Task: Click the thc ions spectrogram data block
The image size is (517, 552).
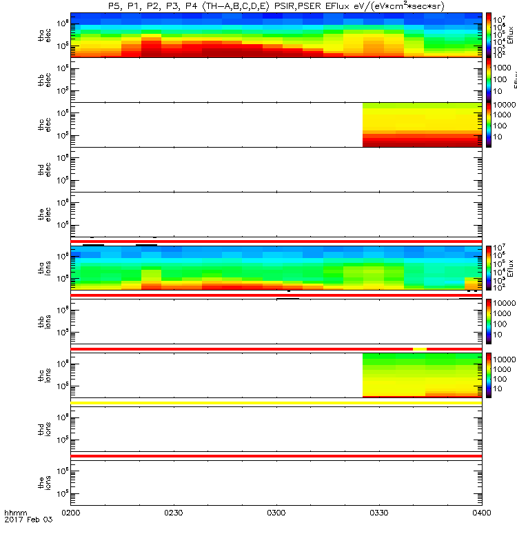Action: click(x=422, y=375)
